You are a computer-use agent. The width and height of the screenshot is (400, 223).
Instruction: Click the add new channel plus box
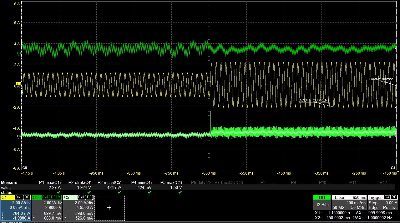point(109,208)
